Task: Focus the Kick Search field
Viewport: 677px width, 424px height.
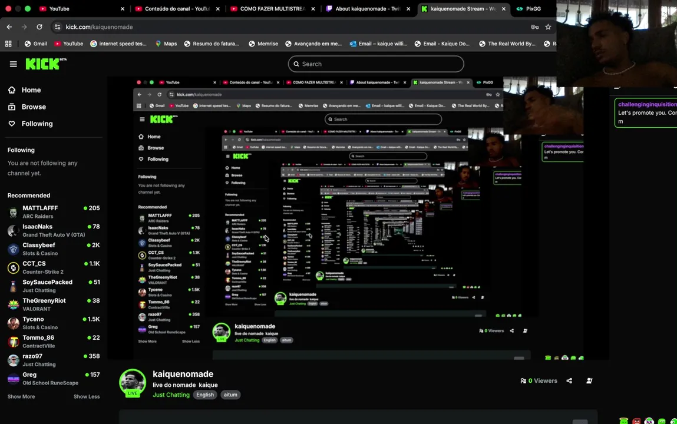Action: point(376,64)
